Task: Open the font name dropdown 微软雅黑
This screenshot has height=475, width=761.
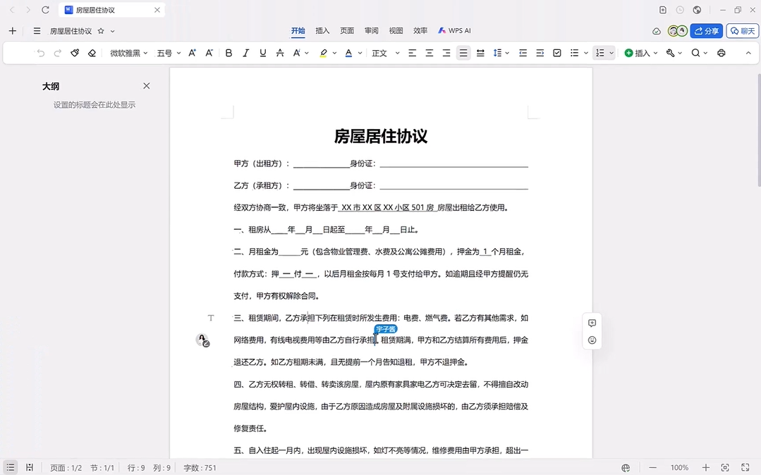Action: click(x=129, y=53)
